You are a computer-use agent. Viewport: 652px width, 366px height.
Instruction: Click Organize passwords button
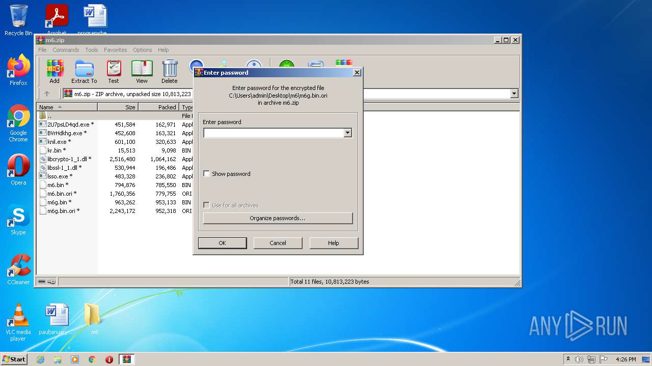tap(278, 218)
